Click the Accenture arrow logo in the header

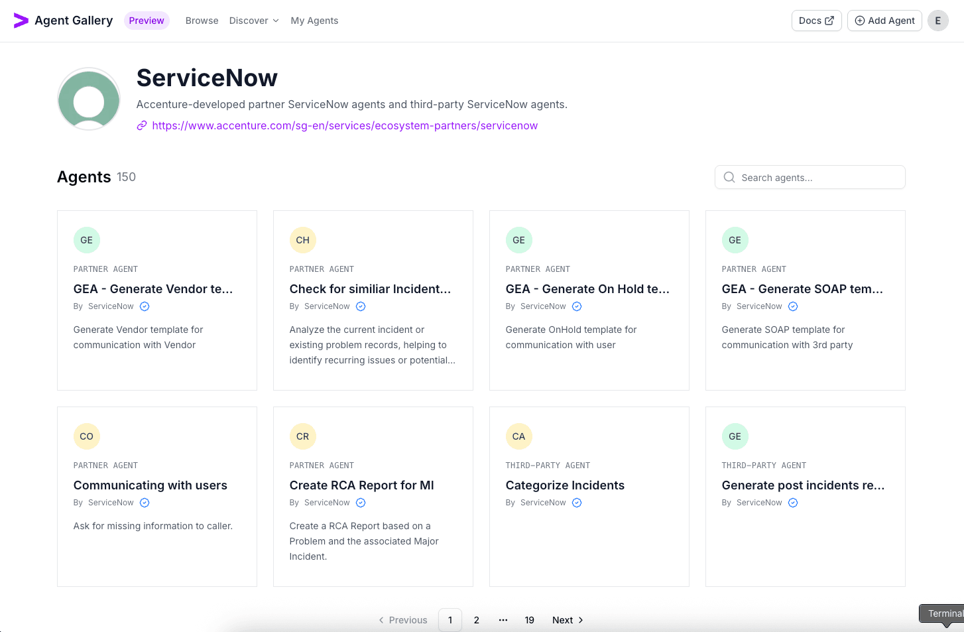click(x=21, y=20)
